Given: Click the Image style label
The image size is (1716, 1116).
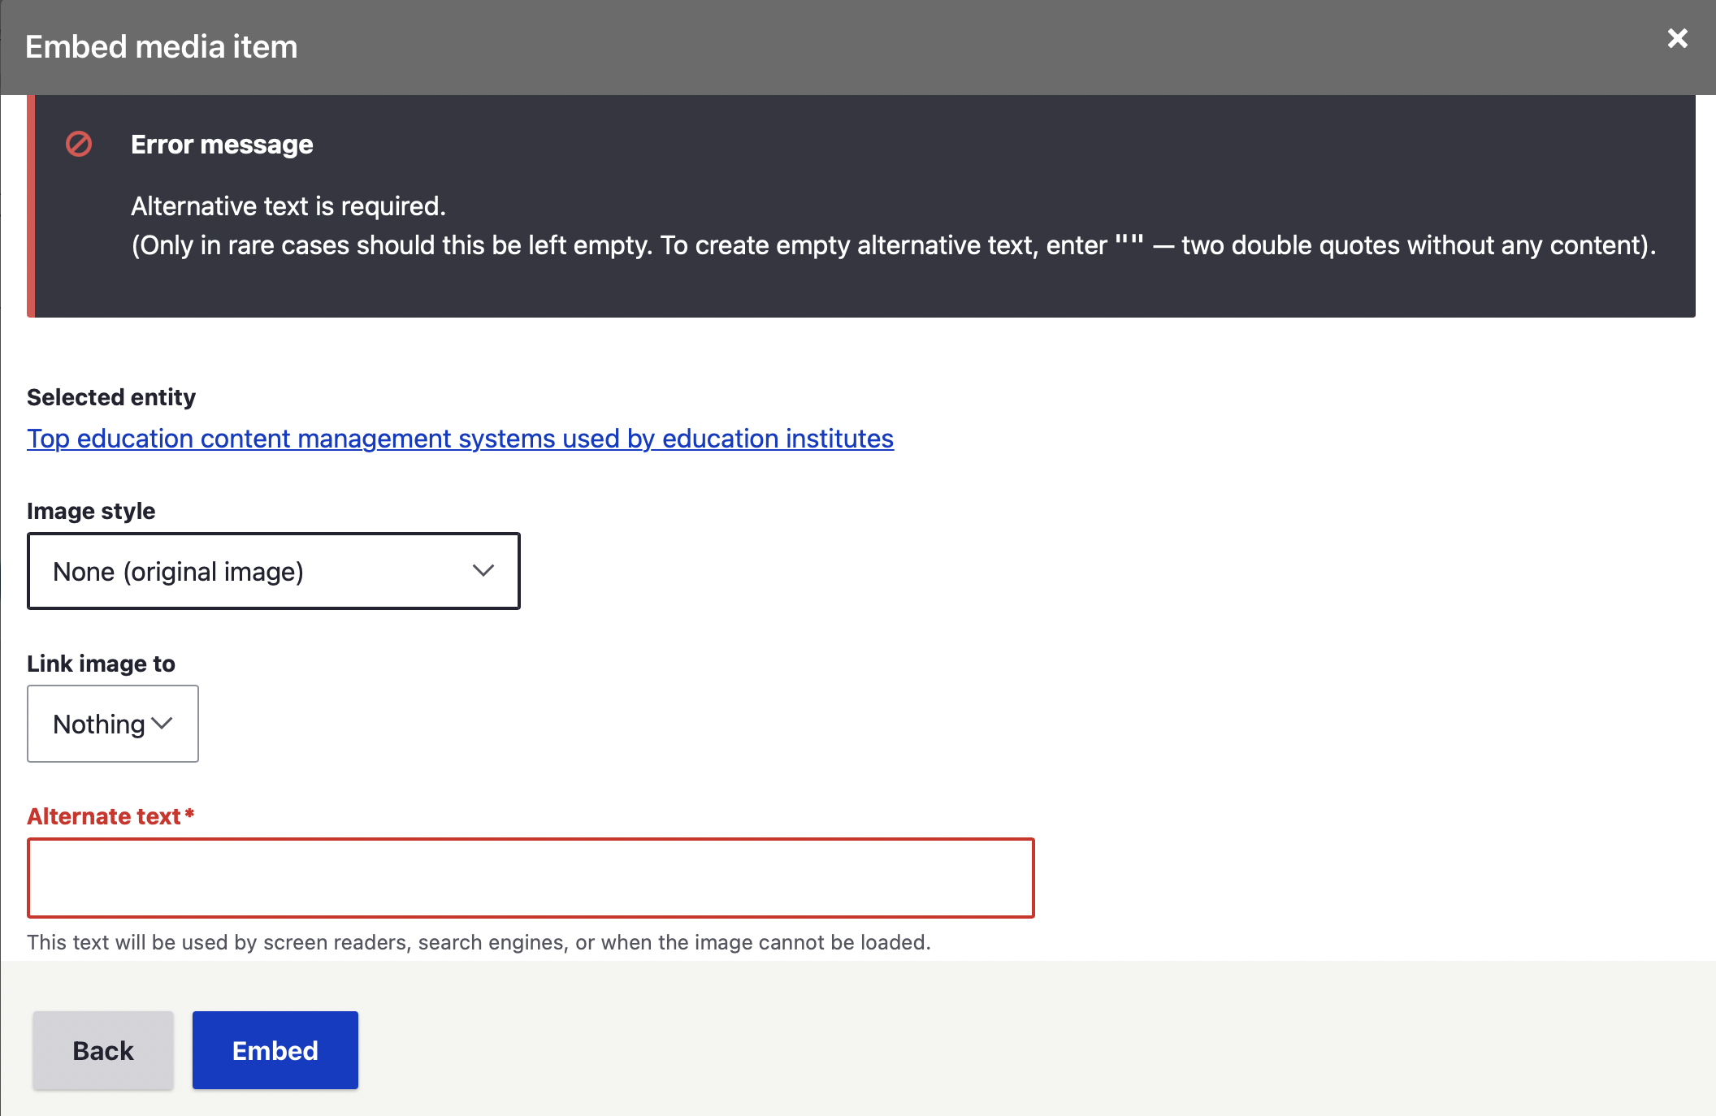Looking at the screenshot, I should point(90,511).
